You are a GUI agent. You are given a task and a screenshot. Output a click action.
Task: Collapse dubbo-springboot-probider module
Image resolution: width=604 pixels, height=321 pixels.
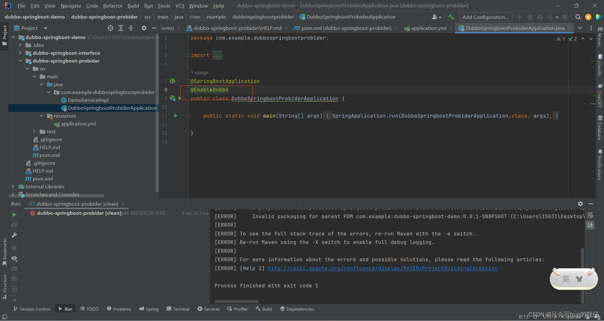[20, 61]
